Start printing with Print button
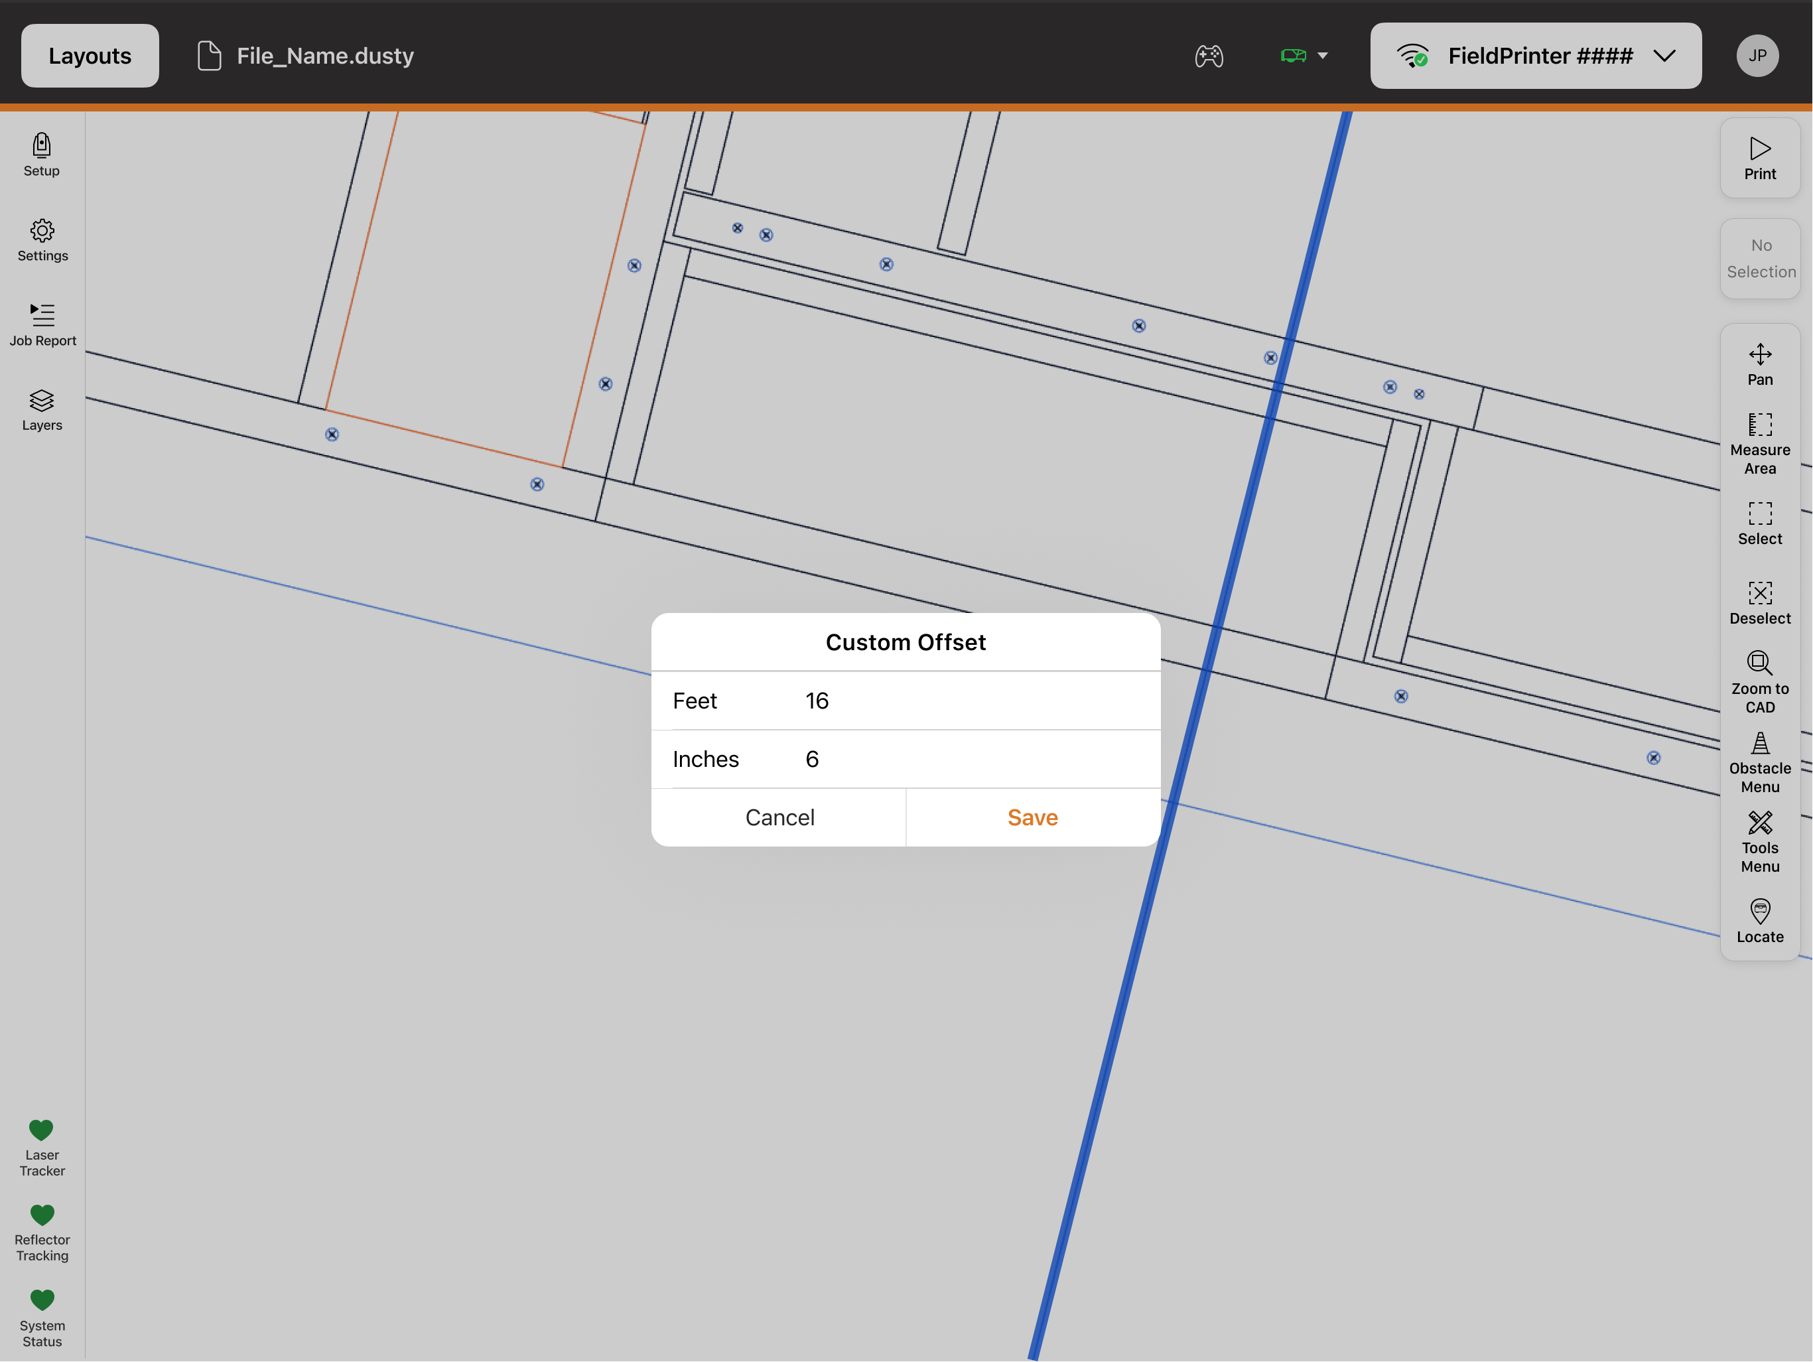Image resolution: width=1813 pixels, height=1362 pixels. coord(1760,158)
